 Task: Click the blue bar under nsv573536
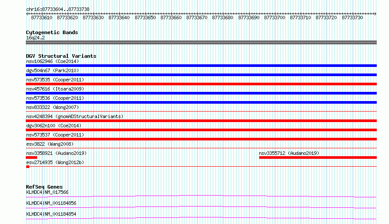point(201,102)
